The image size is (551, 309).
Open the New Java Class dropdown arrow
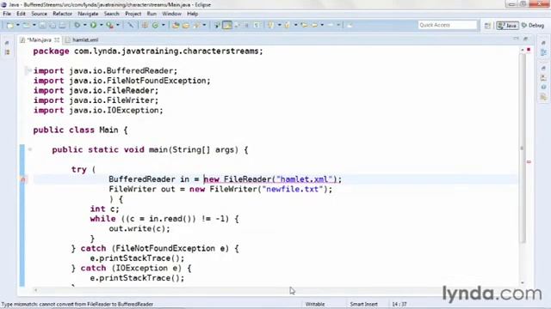coord(163,25)
